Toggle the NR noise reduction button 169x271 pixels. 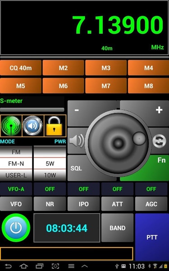pyautogui.click(x=50, y=204)
